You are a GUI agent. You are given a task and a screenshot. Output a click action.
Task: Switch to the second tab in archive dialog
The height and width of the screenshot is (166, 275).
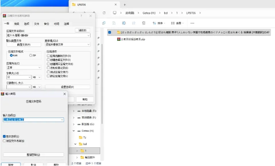click(17, 24)
